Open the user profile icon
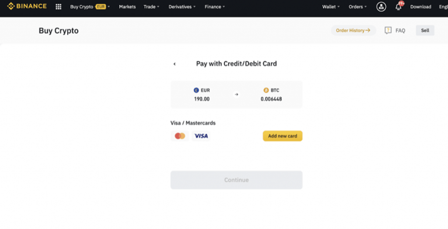The image size is (448, 229). click(381, 7)
